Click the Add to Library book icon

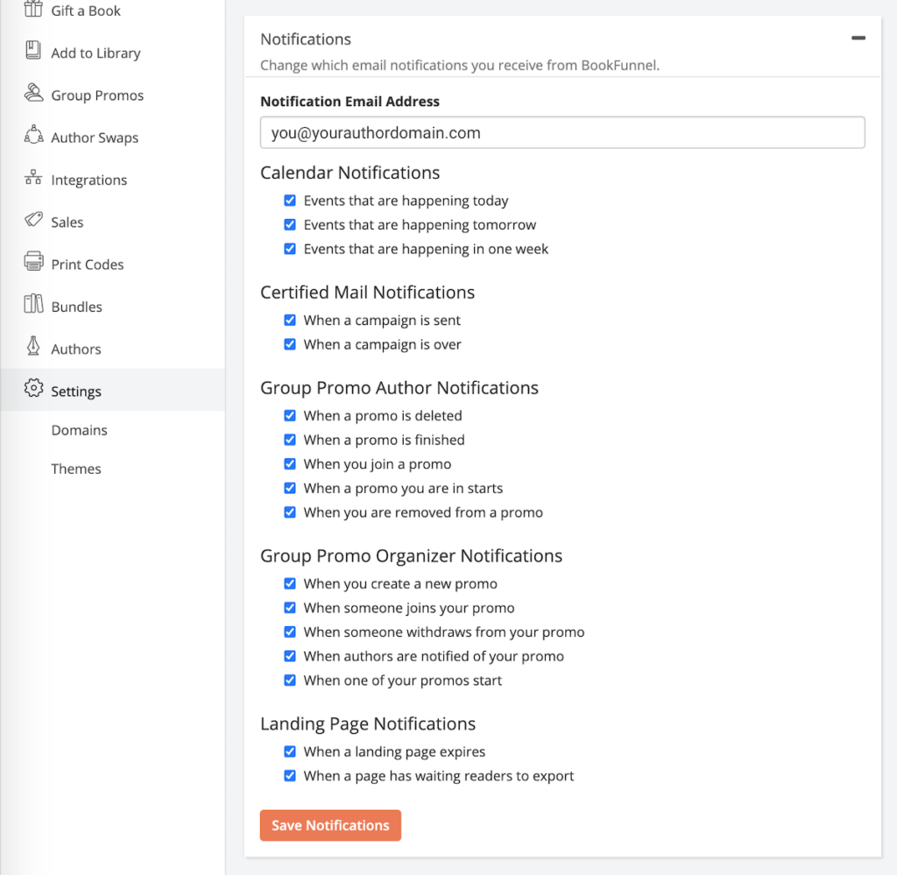coord(33,50)
